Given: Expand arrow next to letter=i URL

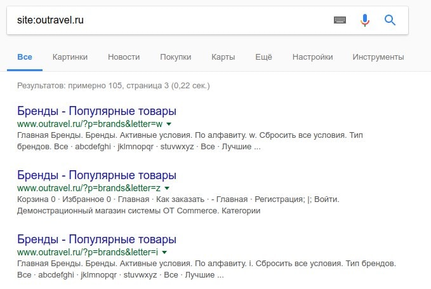Looking at the screenshot, I should [x=164, y=253].
